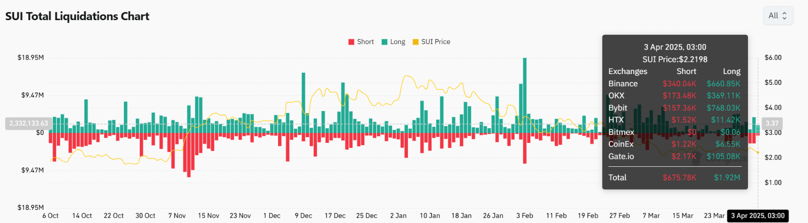This screenshot has height=223, width=808.
Task: Open the All time range dropdown
Action: 778,15
